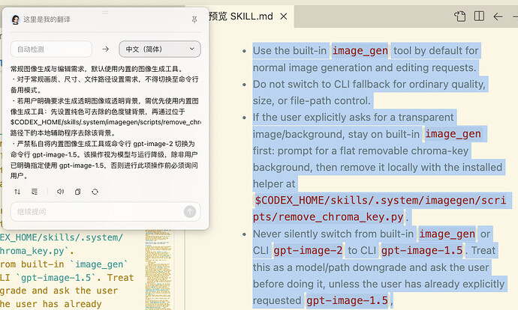This screenshot has width=518, height=310.
Task: Click translation line 路径下的本地辅助程序去除该背景
Action: click(63, 133)
